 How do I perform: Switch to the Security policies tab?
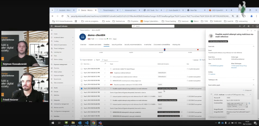point(117,45)
